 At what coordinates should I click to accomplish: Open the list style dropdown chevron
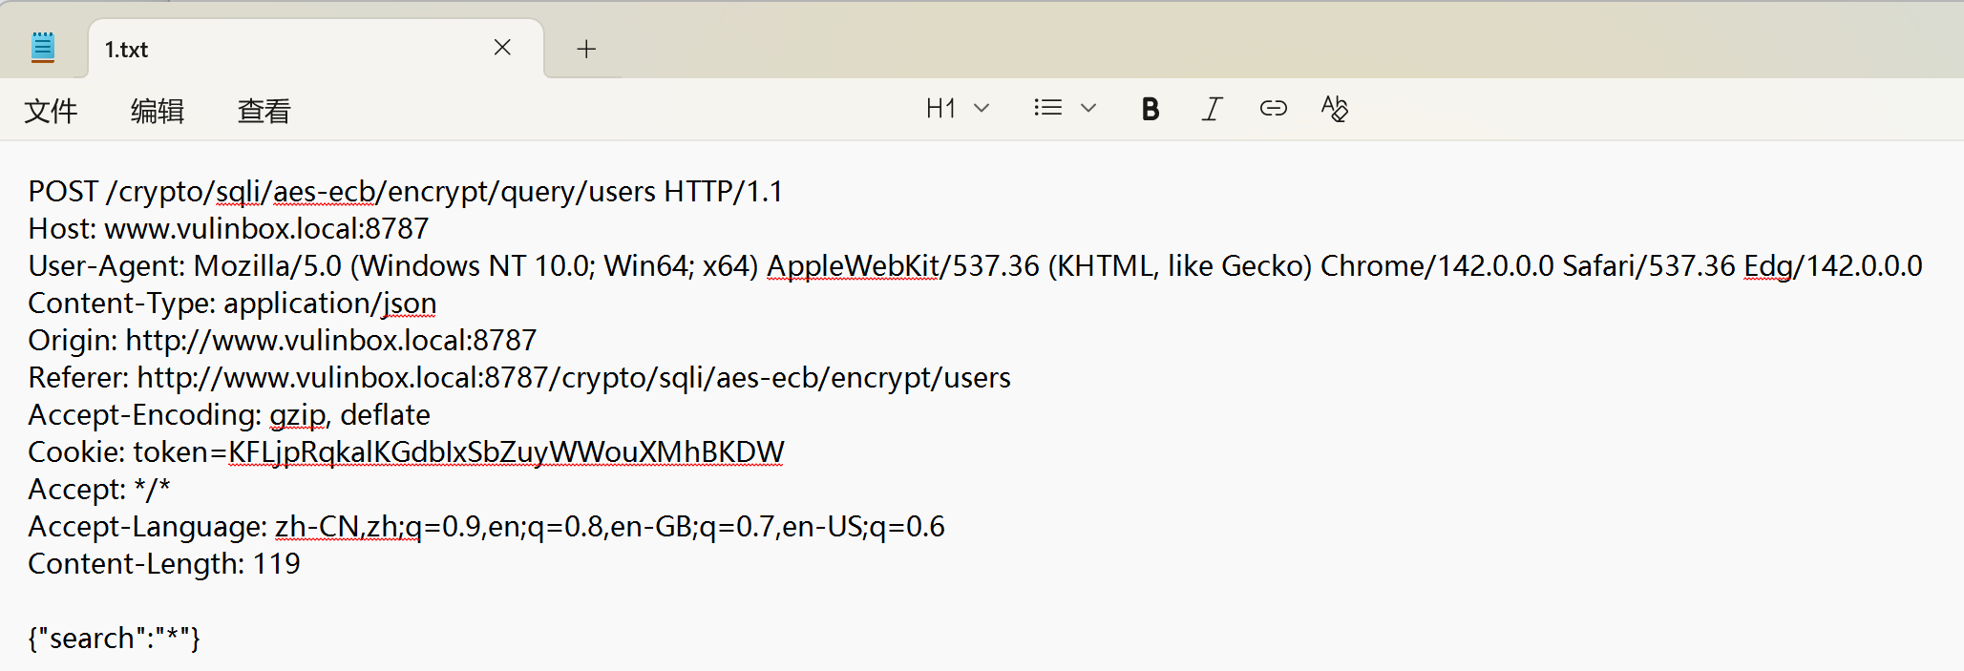click(1088, 108)
